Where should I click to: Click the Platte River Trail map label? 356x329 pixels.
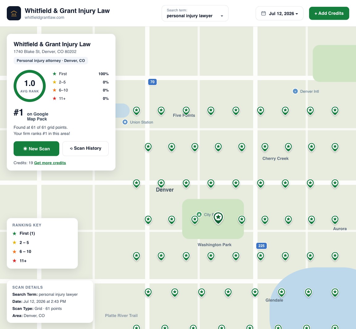121,316
